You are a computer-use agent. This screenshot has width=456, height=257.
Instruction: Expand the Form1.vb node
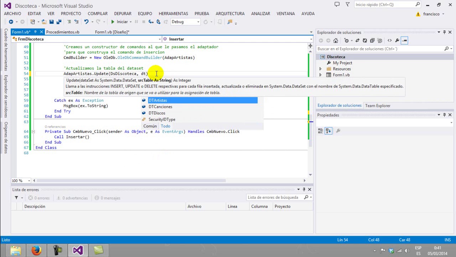[320, 75]
